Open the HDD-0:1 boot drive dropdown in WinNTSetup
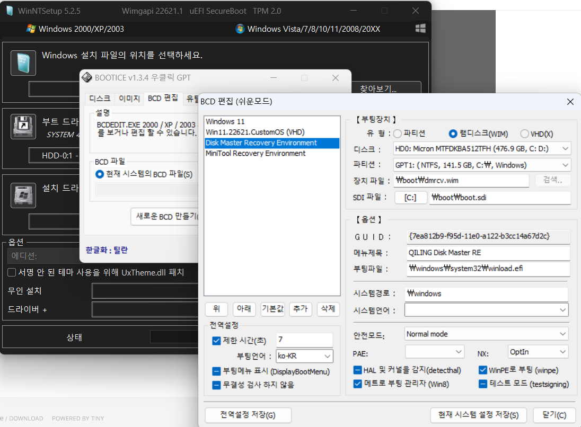The image size is (581, 427). click(x=54, y=156)
